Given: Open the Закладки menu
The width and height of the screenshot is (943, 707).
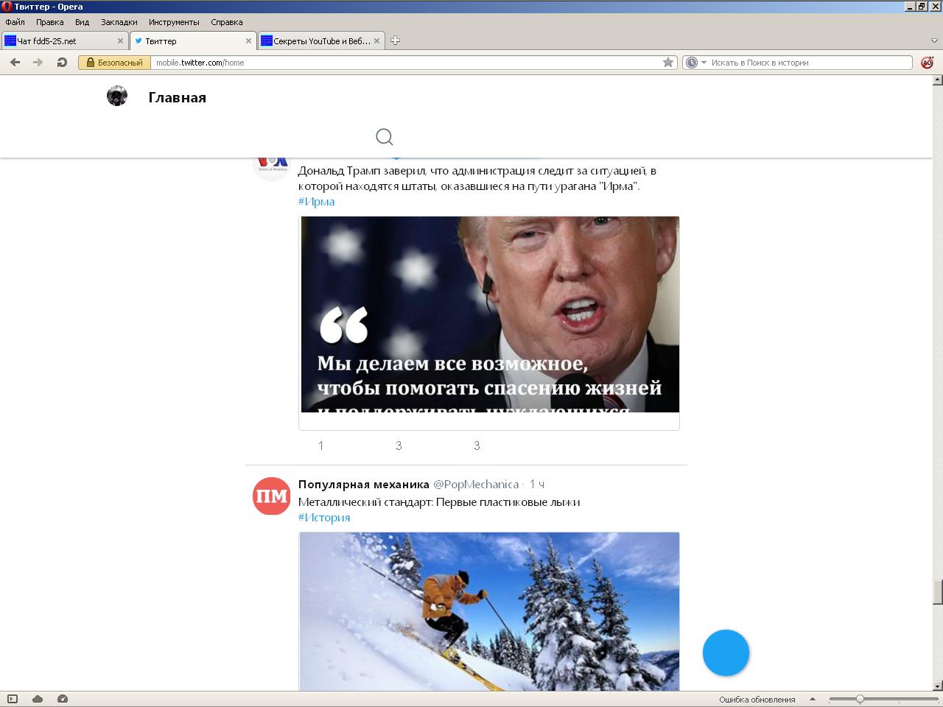Looking at the screenshot, I should click(119, 22).
